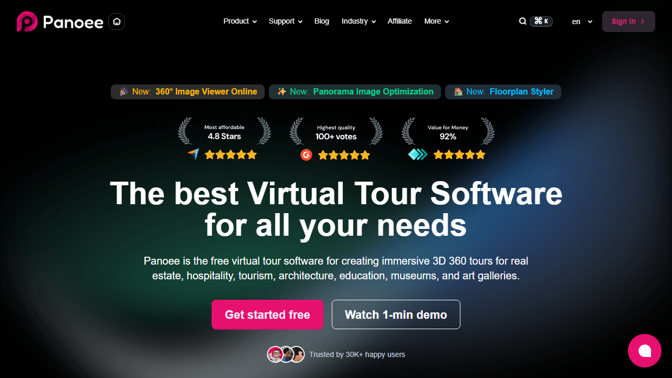Click the ⌘K search shortcut badge
The width and height of the screenshot is (672, 378).
tap(541, 22)
